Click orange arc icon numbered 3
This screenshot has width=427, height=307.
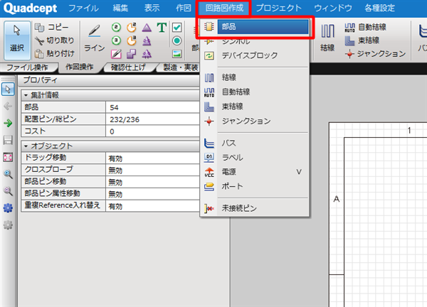132,41
